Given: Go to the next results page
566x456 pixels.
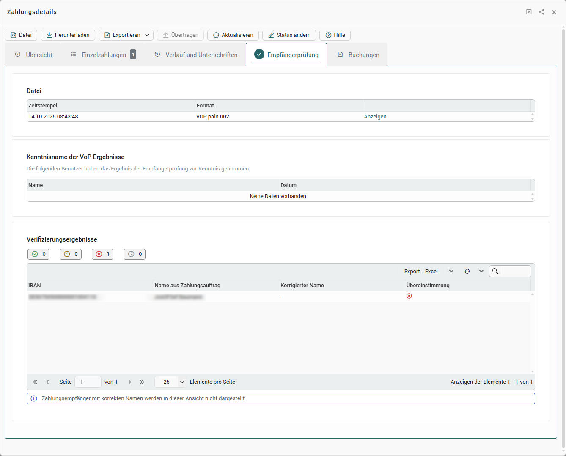Looking at the screenshot, I should [130, 382].
